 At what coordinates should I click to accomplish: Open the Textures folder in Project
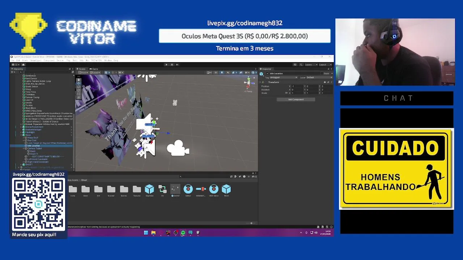click(137, 190)
